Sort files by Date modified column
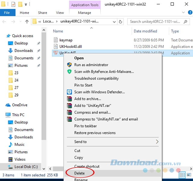Screen dimensions: 193x181 point(145,31)
